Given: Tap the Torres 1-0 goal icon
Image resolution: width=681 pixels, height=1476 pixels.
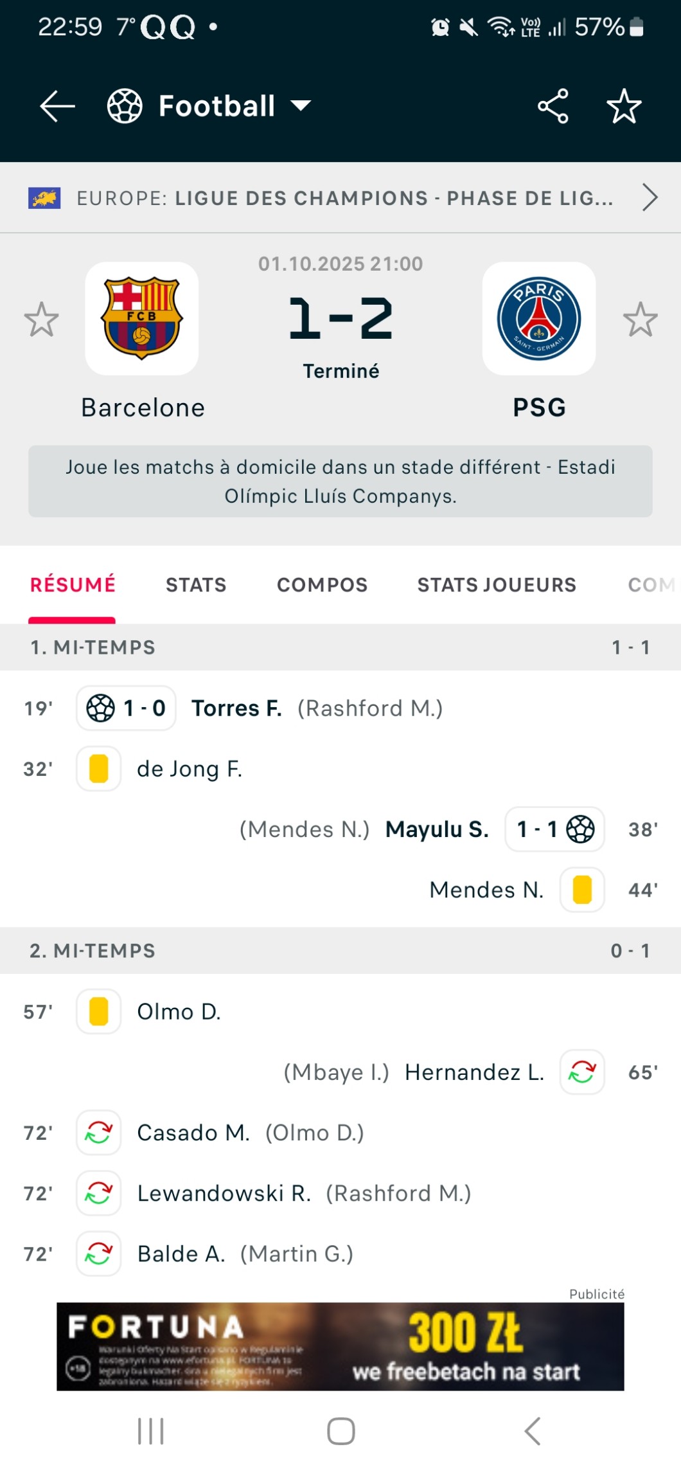Looking at the screenshot, I should [x=101, y=708].
